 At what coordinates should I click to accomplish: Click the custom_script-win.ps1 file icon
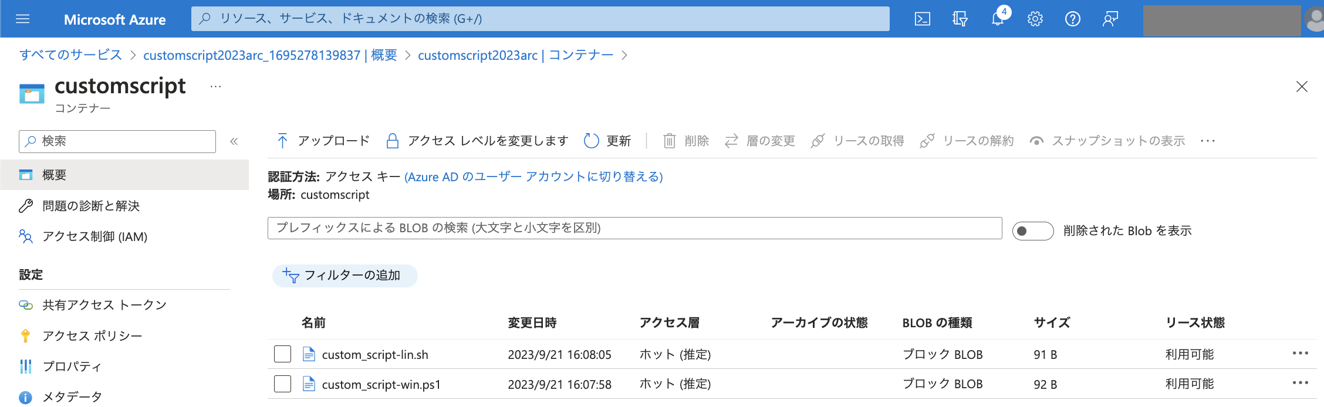pos(309,384)
